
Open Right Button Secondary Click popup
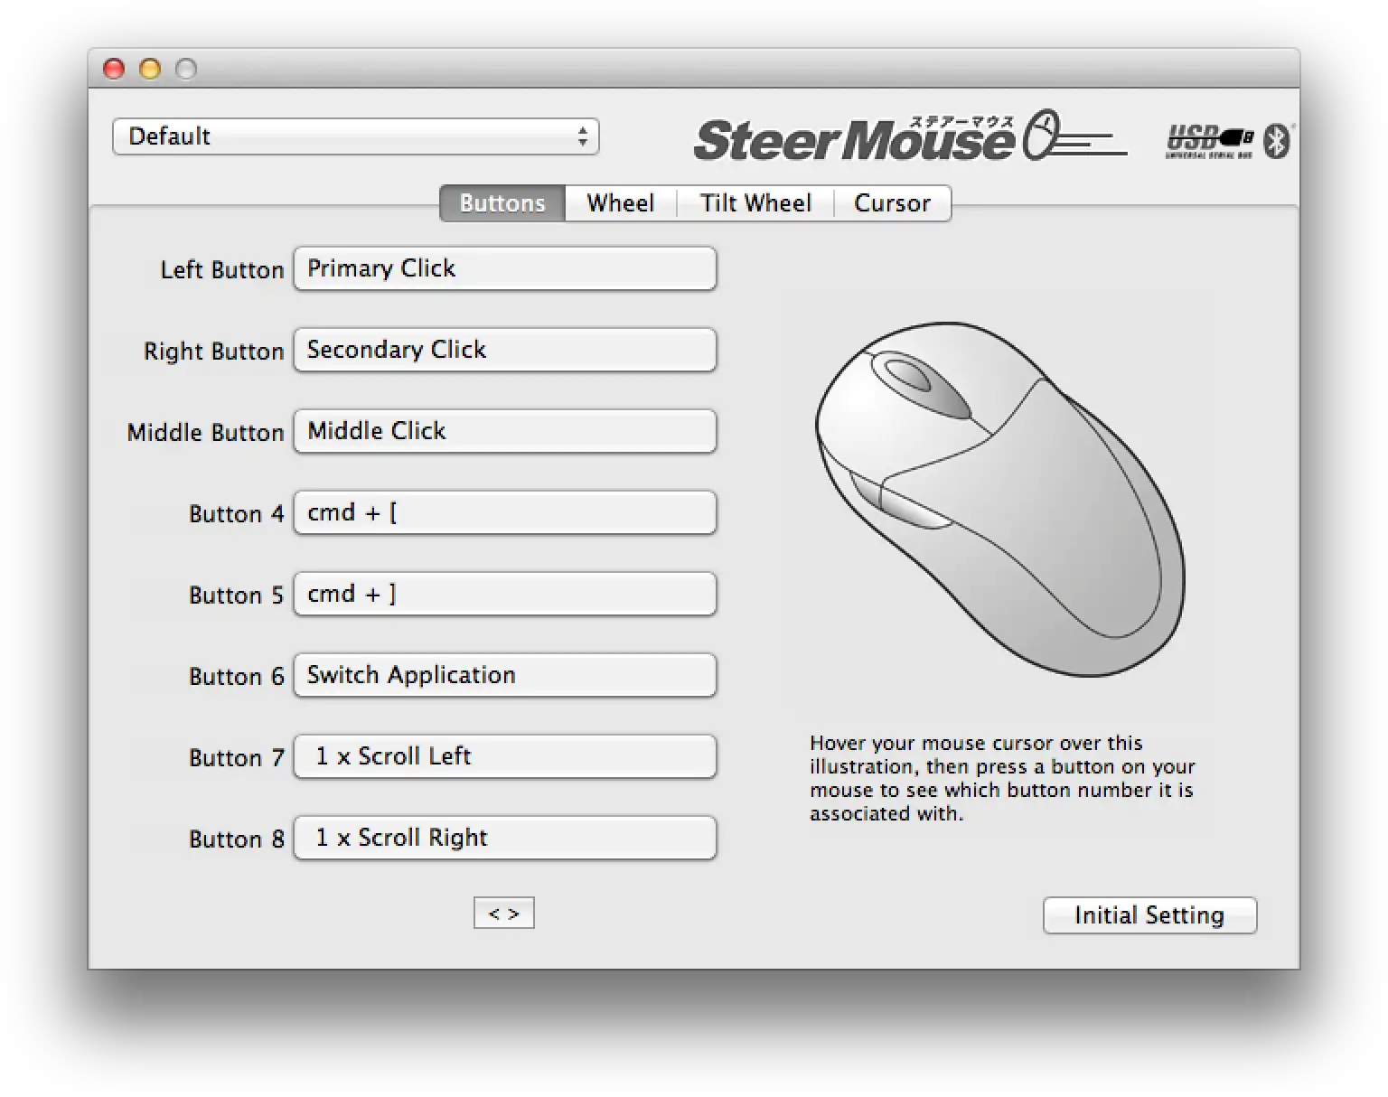tap(505, 350)
